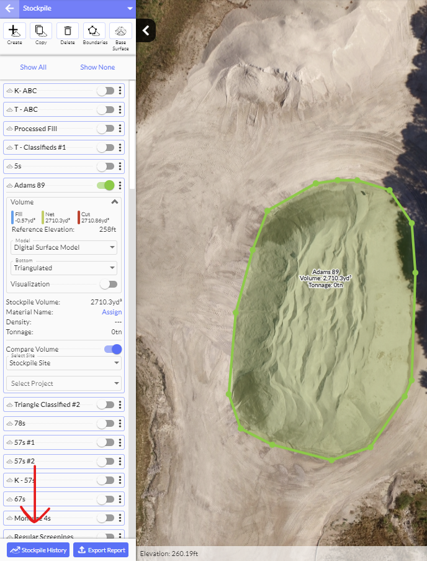Image resolution: width=427 pixels, height=561 pixels.
Task: Click the Copy stockpile tool
Action: [41, 34]
